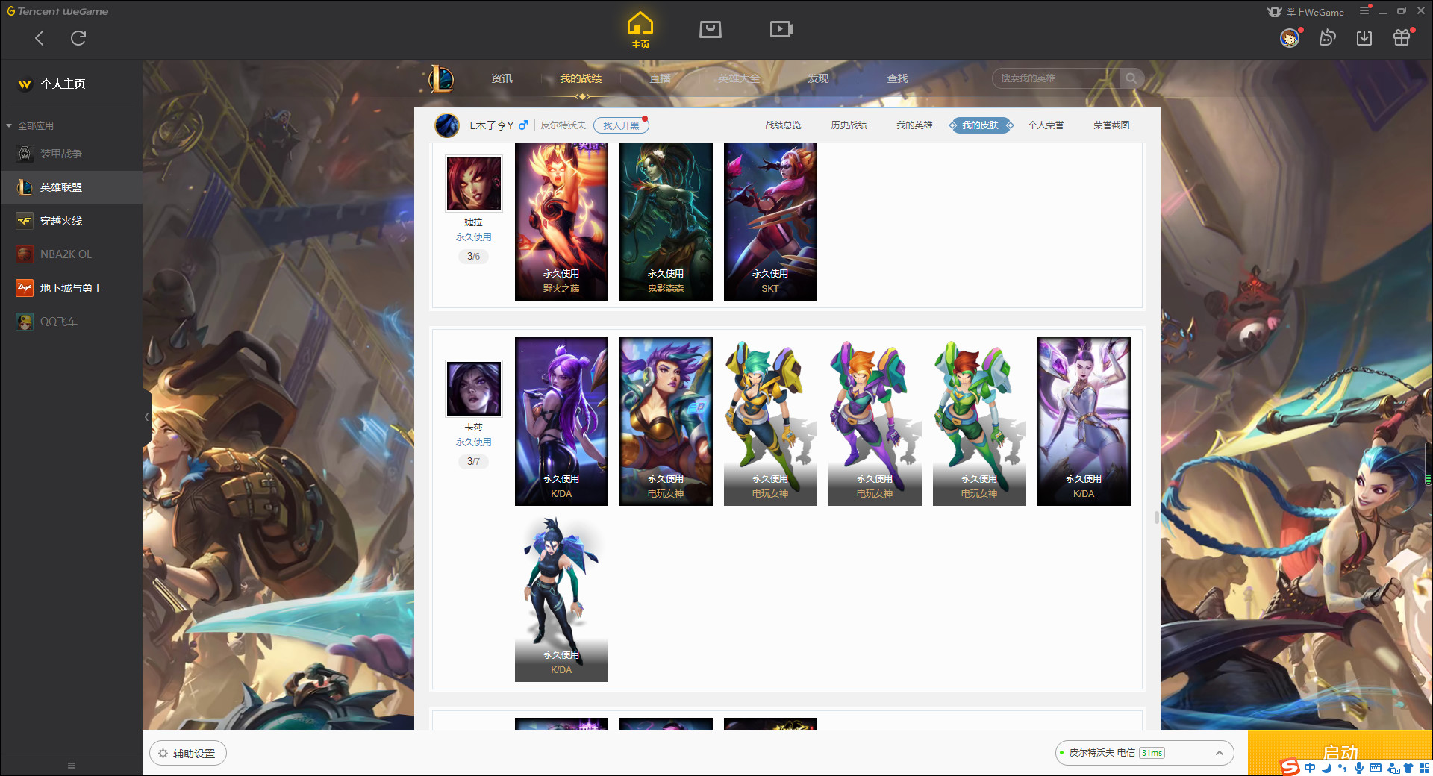Select 穿越火线 in the game list
Image resolution: width=1433 pixels, height=776 pixels.
click(71, 221)
